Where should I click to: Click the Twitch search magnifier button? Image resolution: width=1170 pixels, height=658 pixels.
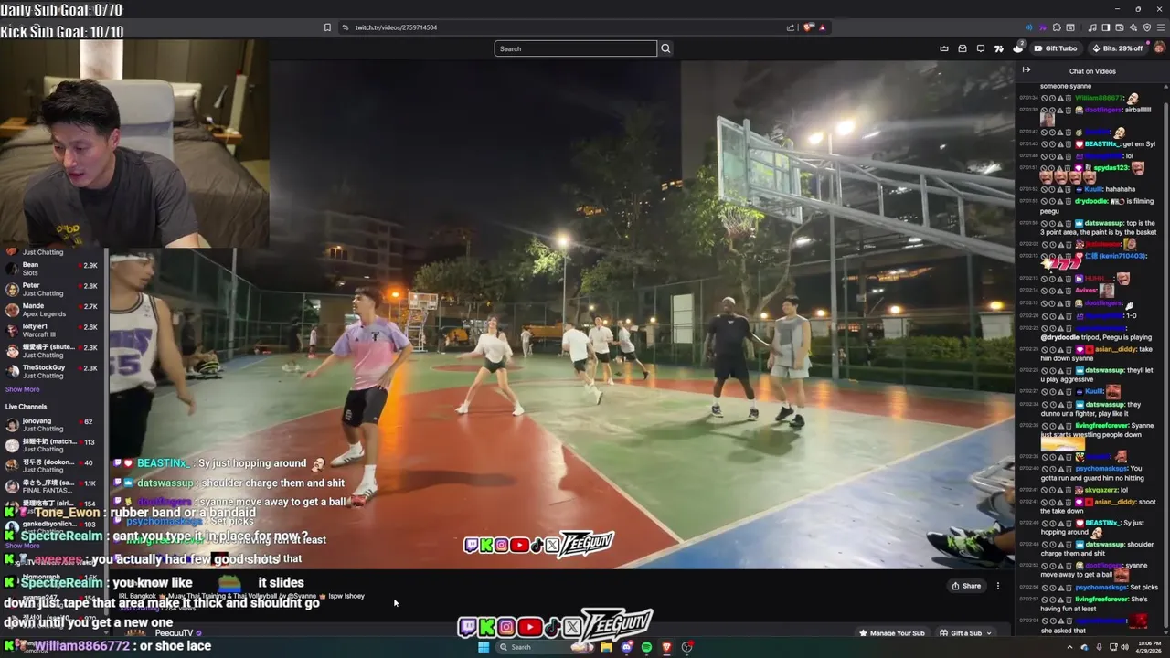tap(665, 48)
